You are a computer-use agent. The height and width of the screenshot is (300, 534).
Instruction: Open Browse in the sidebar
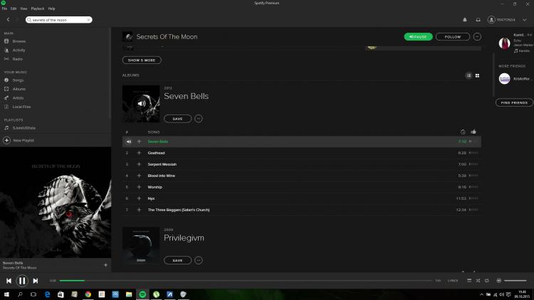tap(19, 41)
